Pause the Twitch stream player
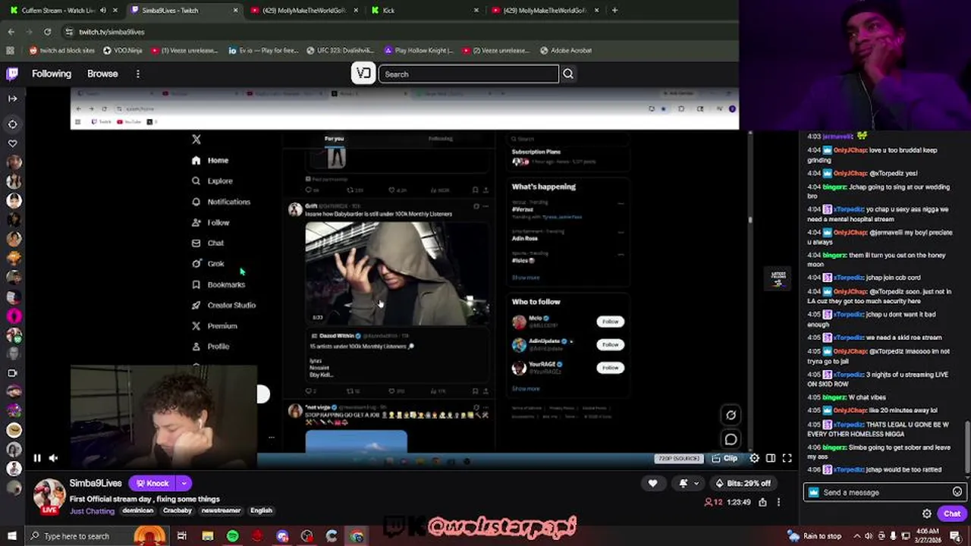This screenshot has height=546, width=971. pyautogui.click(x=36, y=458)
